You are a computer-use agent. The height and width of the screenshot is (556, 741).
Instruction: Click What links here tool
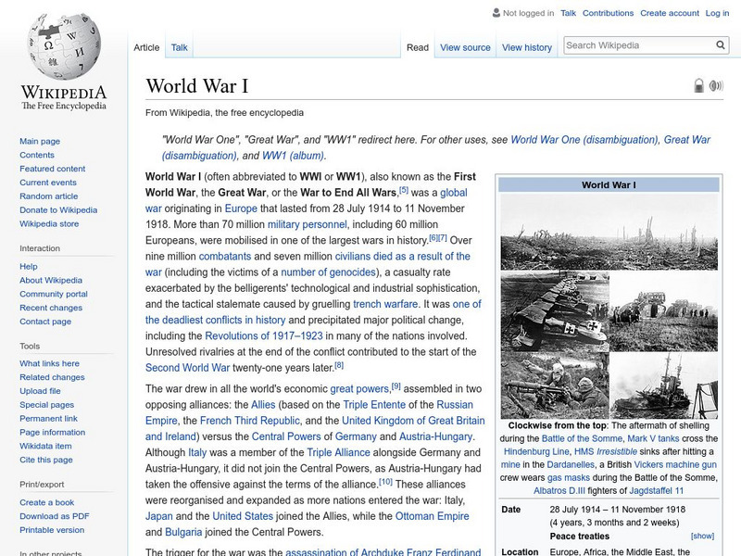(x=49, y=363)
